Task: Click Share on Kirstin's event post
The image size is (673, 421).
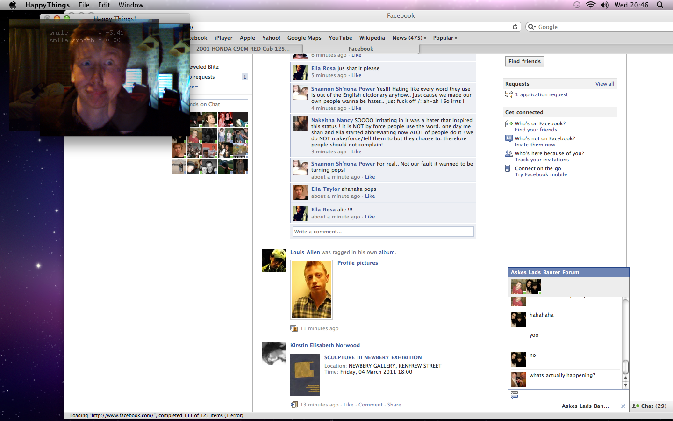Action: pos(394,405)
